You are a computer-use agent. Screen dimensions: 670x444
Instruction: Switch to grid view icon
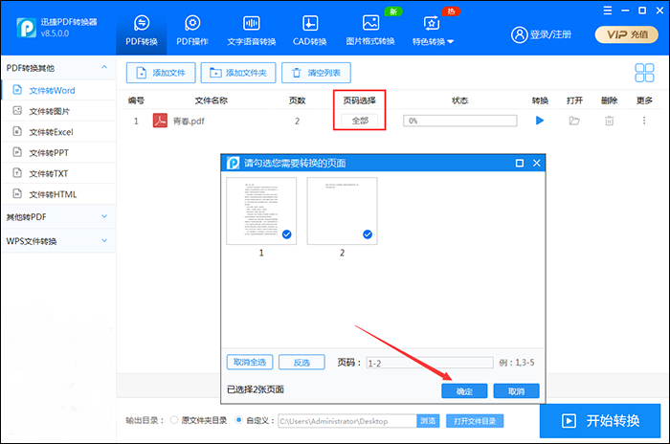pyautogui.click(x=644, y=73)
